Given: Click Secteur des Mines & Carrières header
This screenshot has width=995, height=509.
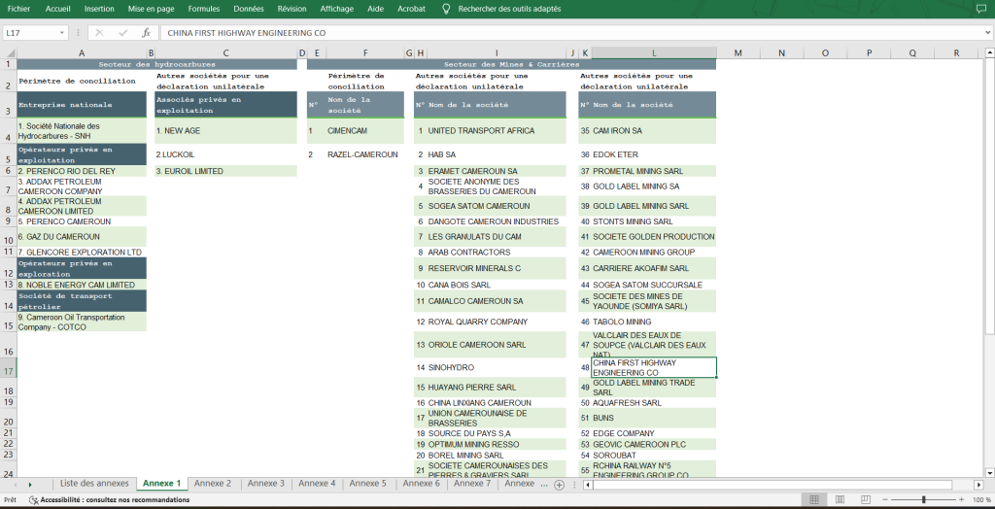Looking at the screenshot, I should pyautogui.click(x=511, y=64).
